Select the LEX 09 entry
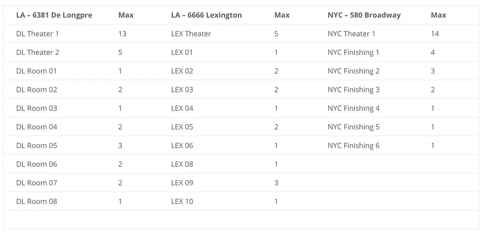Screen dimensions: 485x235 182,183
